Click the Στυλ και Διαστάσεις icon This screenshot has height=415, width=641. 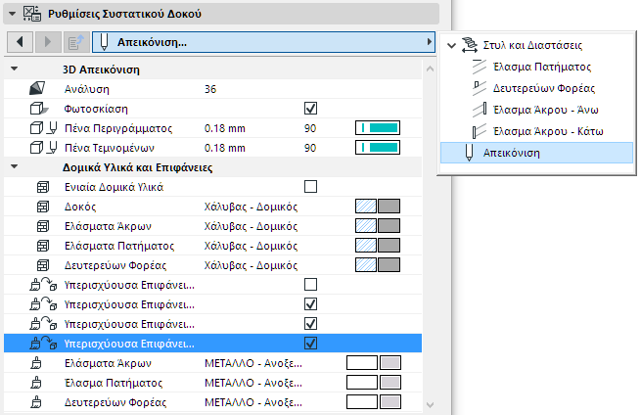[470, 45]
